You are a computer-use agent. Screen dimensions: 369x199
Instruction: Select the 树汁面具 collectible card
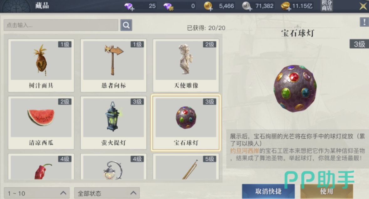(41, 65)
